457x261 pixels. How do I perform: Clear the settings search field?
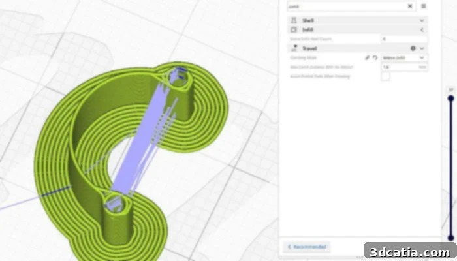pyautogui.click(x=410, y=6)
